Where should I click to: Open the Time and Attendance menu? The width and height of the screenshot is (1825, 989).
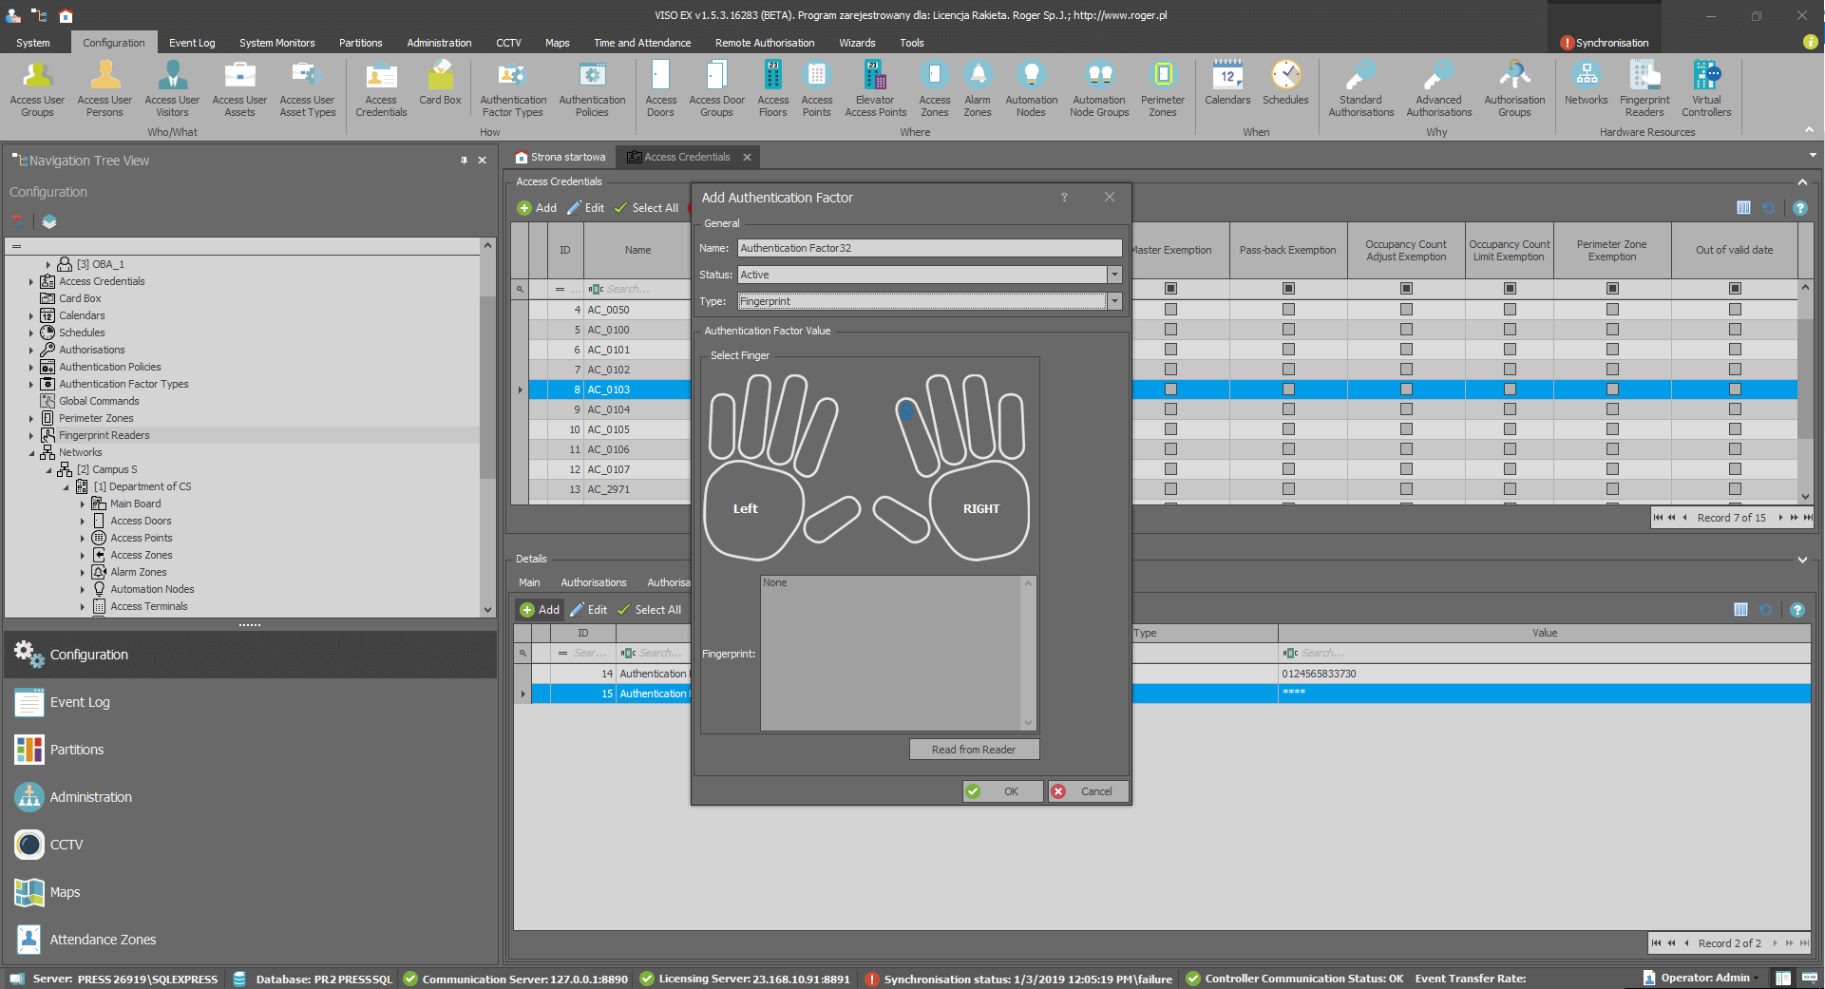click(642, 43)
